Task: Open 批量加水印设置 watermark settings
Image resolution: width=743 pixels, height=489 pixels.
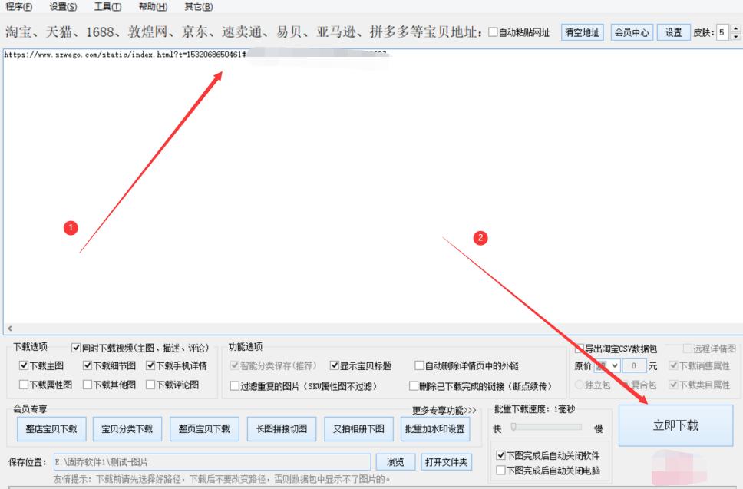Action: tap(434, 429)
